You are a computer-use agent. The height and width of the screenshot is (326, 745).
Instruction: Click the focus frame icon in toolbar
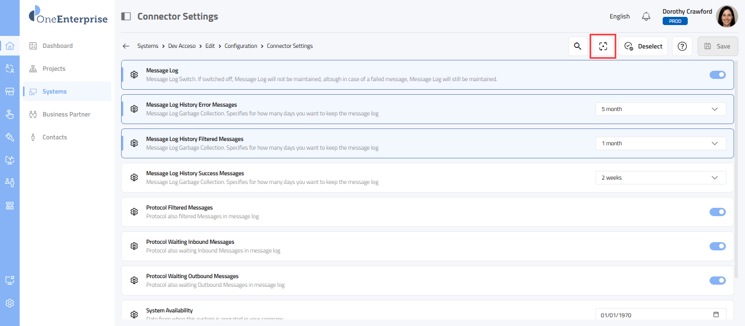(603, 46)
